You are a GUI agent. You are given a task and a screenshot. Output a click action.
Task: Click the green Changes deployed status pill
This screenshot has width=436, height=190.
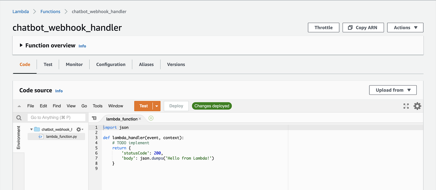(212, 106)
